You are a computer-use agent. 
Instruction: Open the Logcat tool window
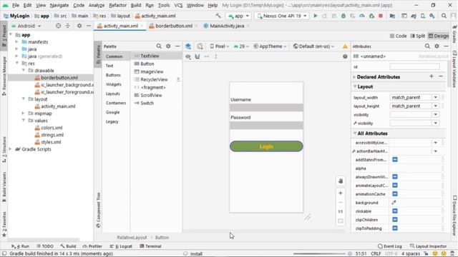[x=121, y=246]
